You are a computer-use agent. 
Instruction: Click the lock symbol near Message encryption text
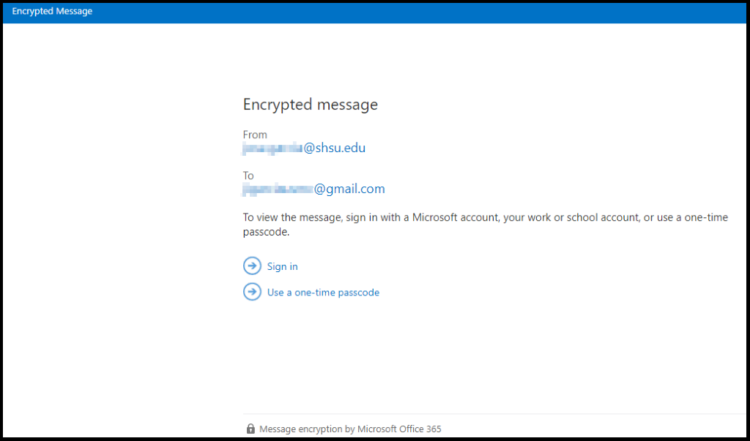coord(250,429)
